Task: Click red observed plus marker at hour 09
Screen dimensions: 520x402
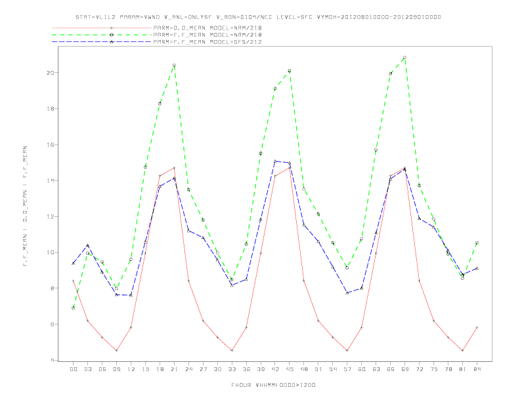Action: pyautogui.click(x=116, y=351)
